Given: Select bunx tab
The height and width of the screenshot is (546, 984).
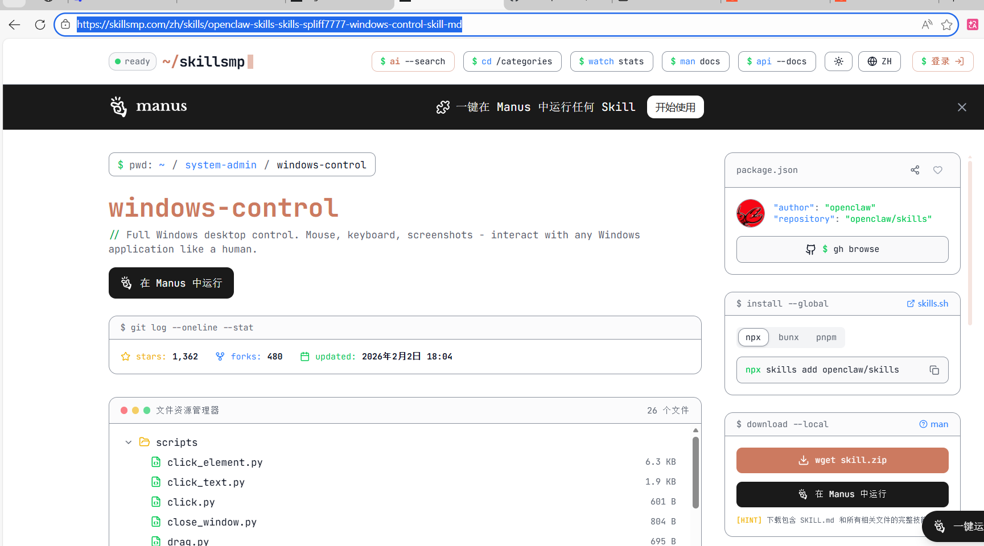Looking at the screenshot, I should 789,337.
